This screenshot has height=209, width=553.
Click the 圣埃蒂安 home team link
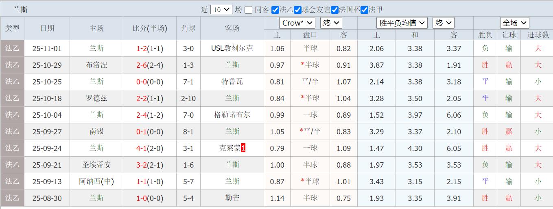pyautogui.click(x=96, y=165)
